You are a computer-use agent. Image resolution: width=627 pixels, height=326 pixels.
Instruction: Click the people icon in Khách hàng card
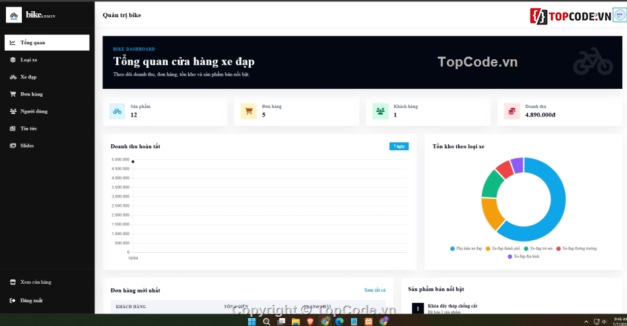coord(380,111)
